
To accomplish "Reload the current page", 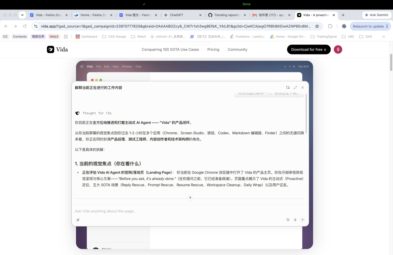I will 25,26.
